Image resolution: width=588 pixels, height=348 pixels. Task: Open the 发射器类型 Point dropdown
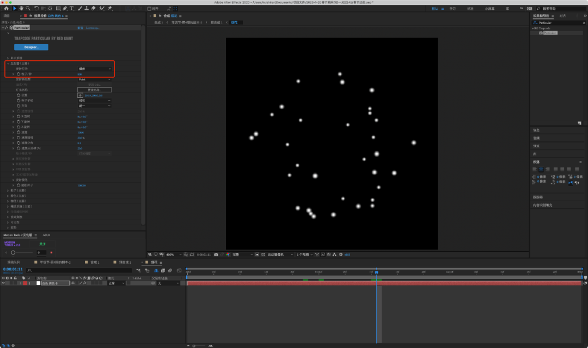94,79
